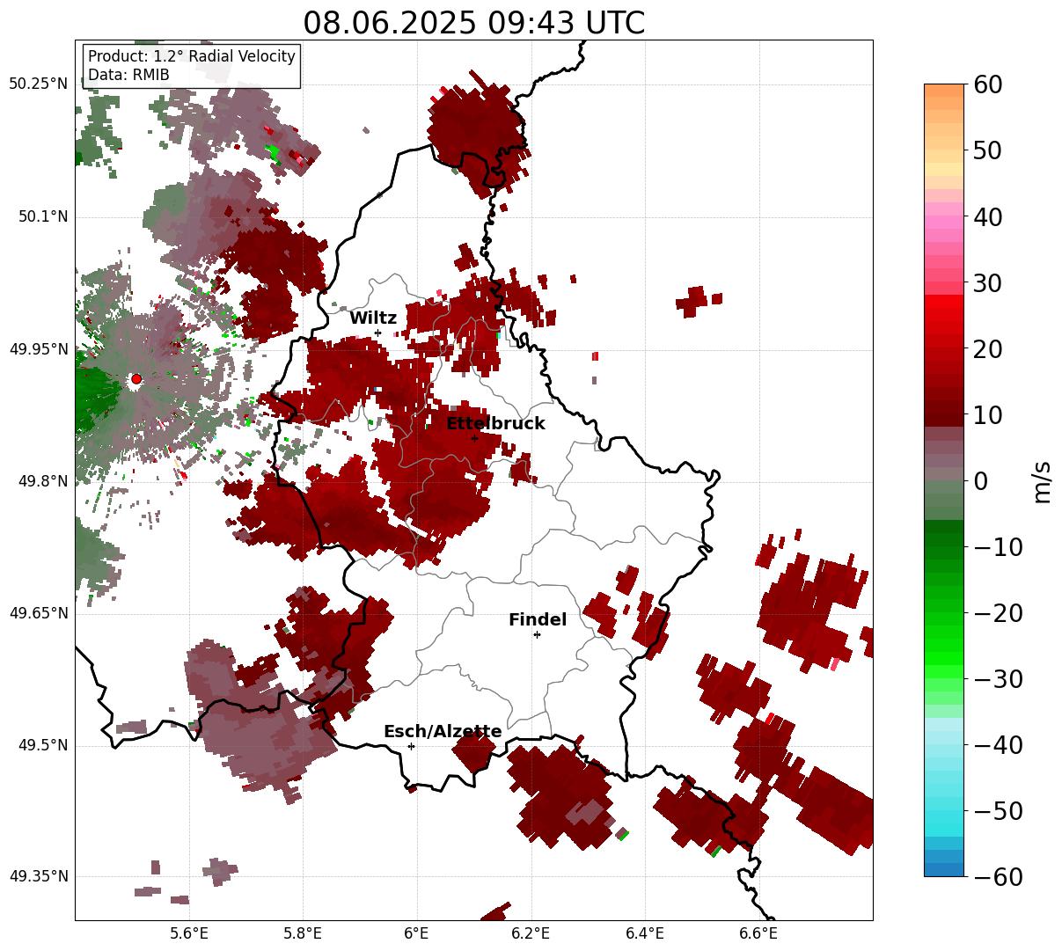Click the colorbar tick label −40
The width and height of the screenshot is (1062, 951).
[998, 745]
